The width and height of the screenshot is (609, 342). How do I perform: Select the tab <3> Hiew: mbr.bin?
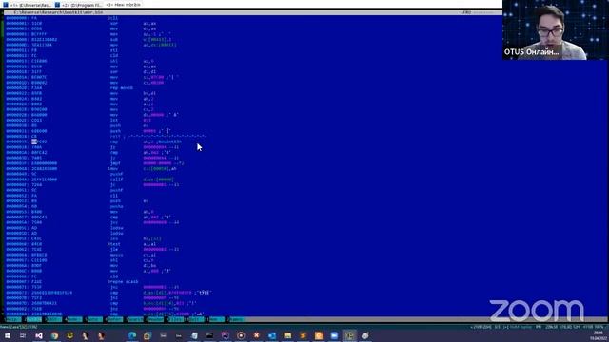tap(123, 5)
